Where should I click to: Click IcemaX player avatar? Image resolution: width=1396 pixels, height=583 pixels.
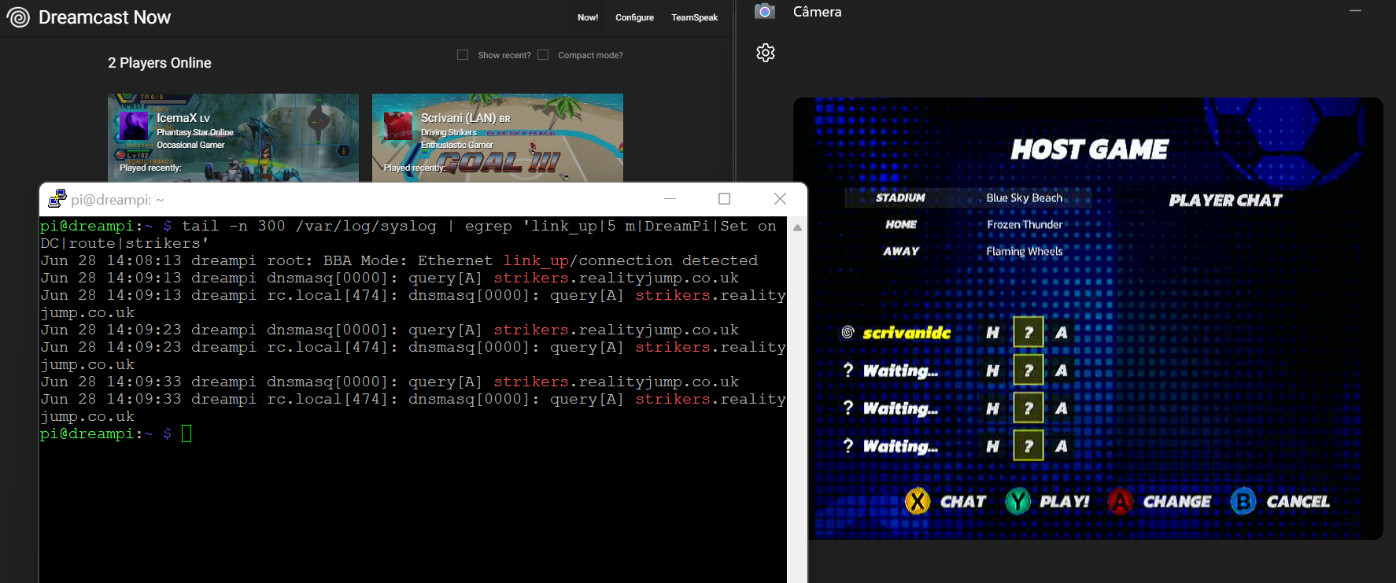tap(133, 126)
